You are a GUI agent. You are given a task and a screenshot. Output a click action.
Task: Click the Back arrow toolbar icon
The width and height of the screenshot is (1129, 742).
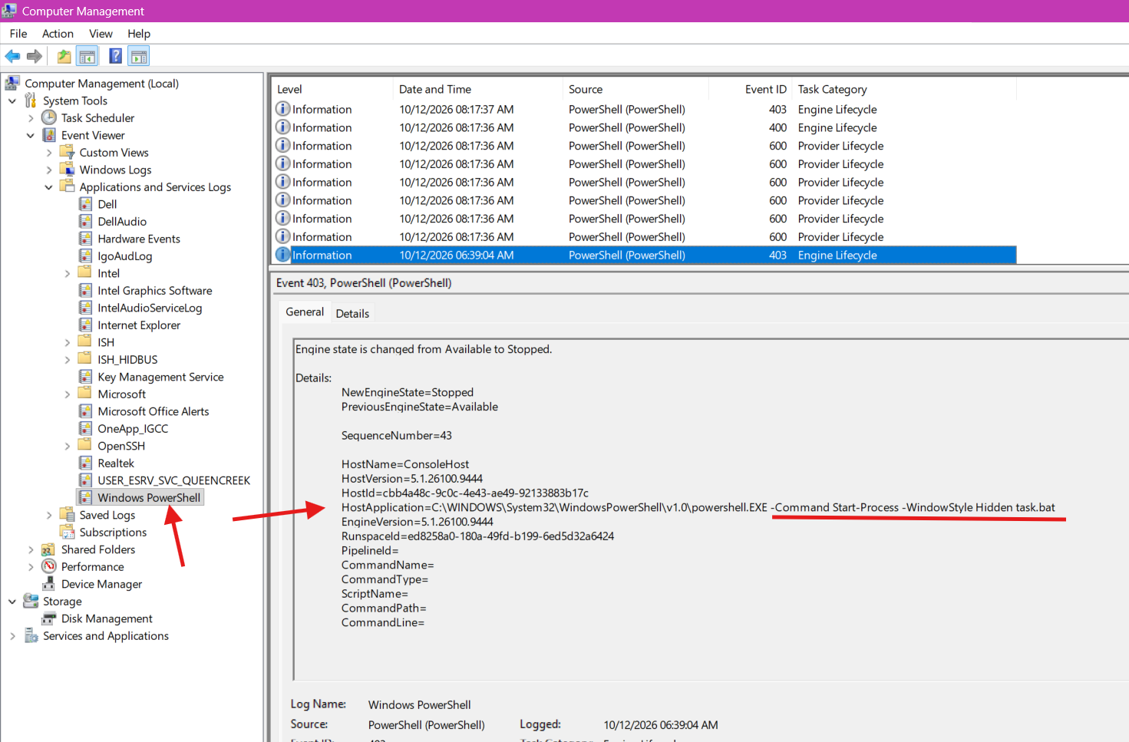12,56
